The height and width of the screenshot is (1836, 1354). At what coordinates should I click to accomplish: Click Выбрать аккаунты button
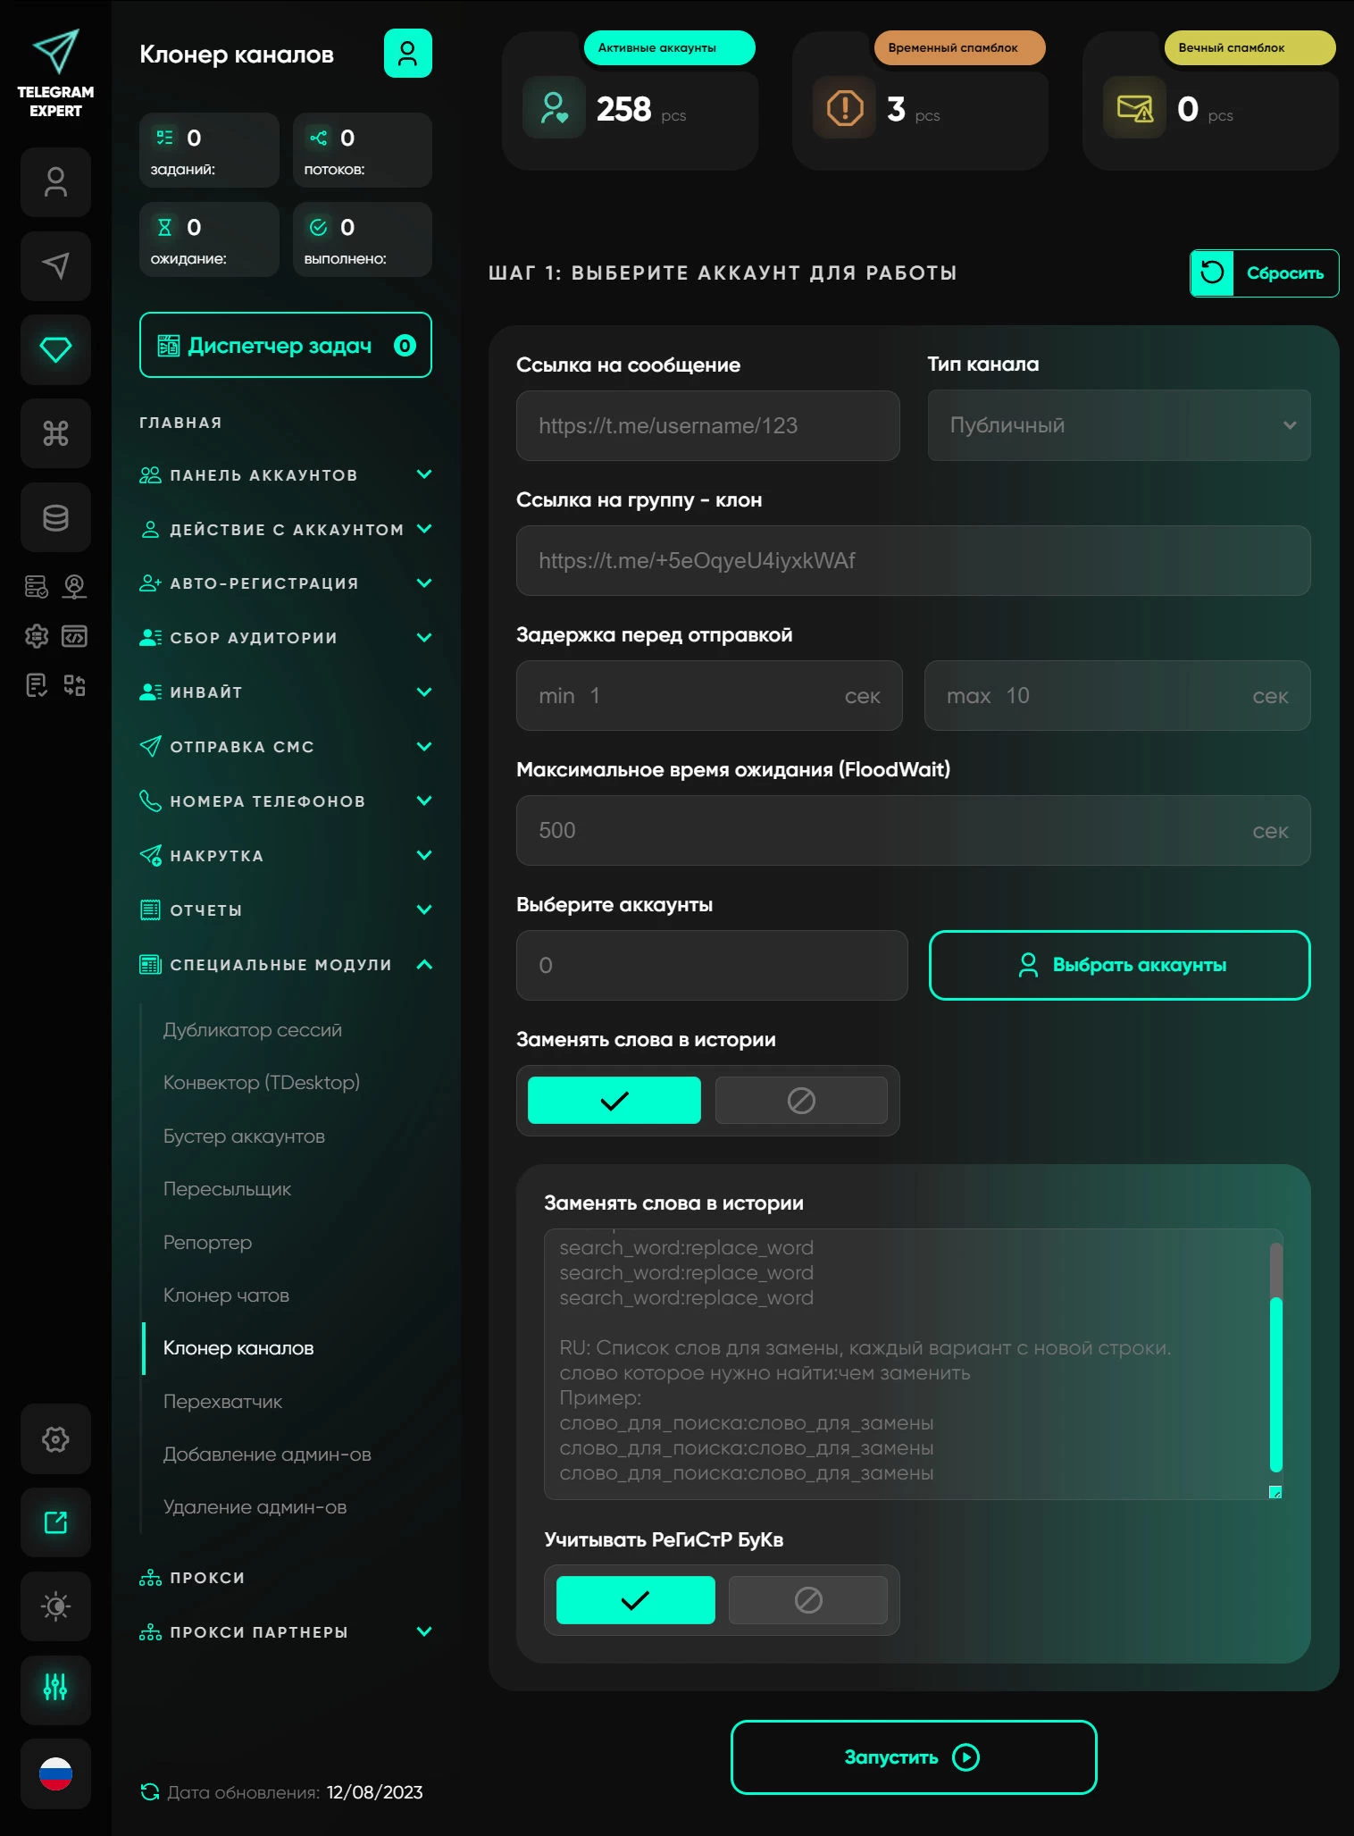tap(1119, 965)
